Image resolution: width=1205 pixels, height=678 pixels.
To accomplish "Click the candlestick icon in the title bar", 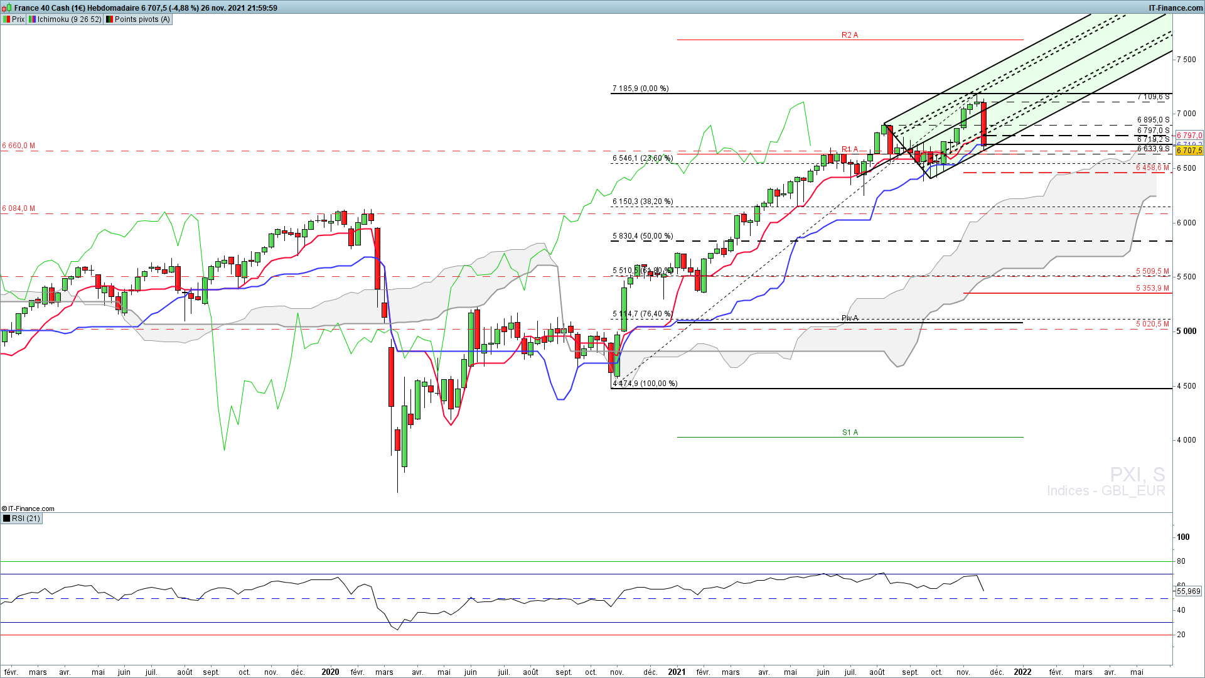I will [x=7, y=8].
